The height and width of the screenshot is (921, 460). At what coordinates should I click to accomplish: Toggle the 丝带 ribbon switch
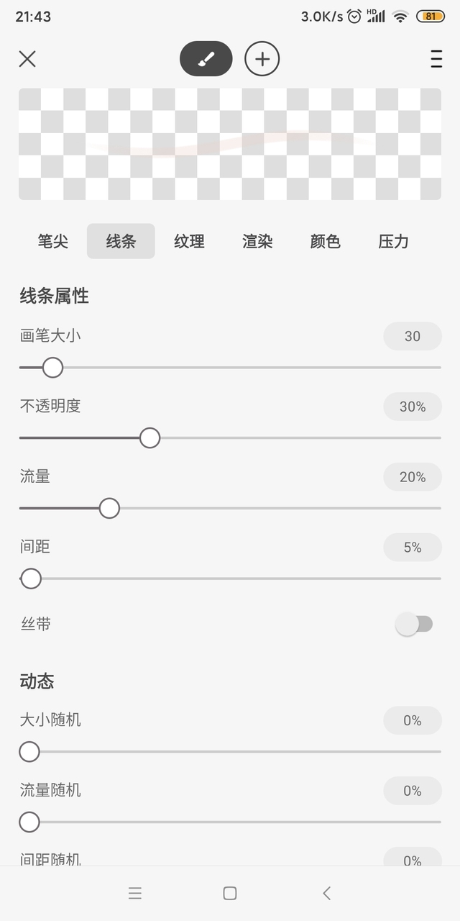pos(415,625)
